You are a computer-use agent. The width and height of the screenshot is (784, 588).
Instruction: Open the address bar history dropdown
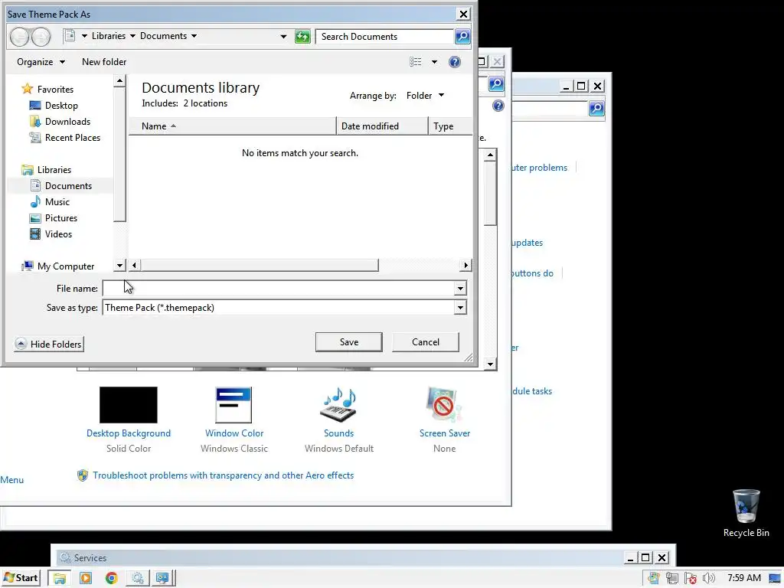tap(283, 37)
